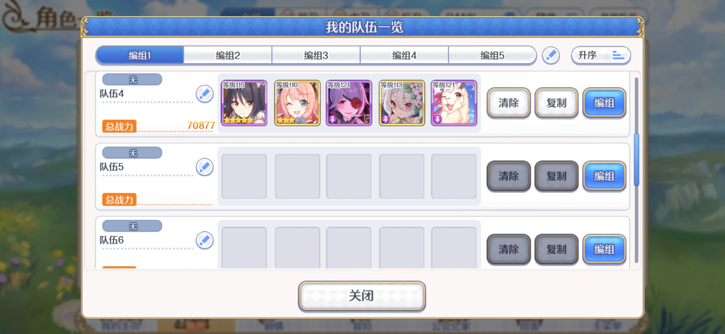Click the pencil rename icon for 队伍5
Viewport: 725px width, 334px height.
(204, 167)
